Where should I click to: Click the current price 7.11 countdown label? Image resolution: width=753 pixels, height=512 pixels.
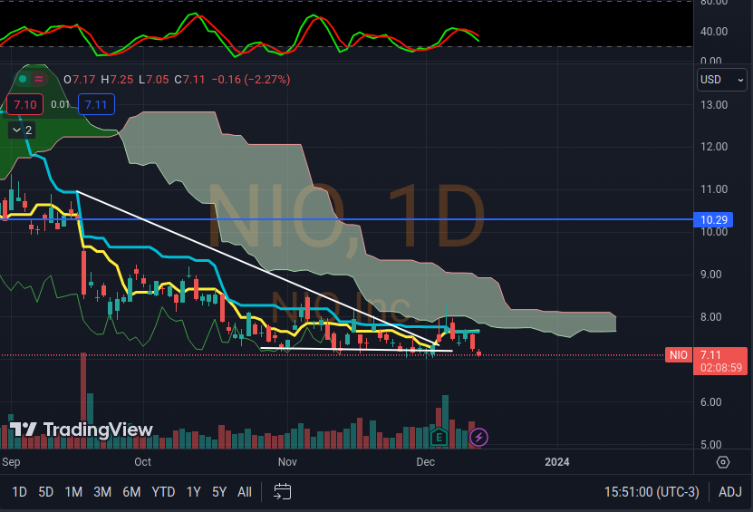[720, 362]
